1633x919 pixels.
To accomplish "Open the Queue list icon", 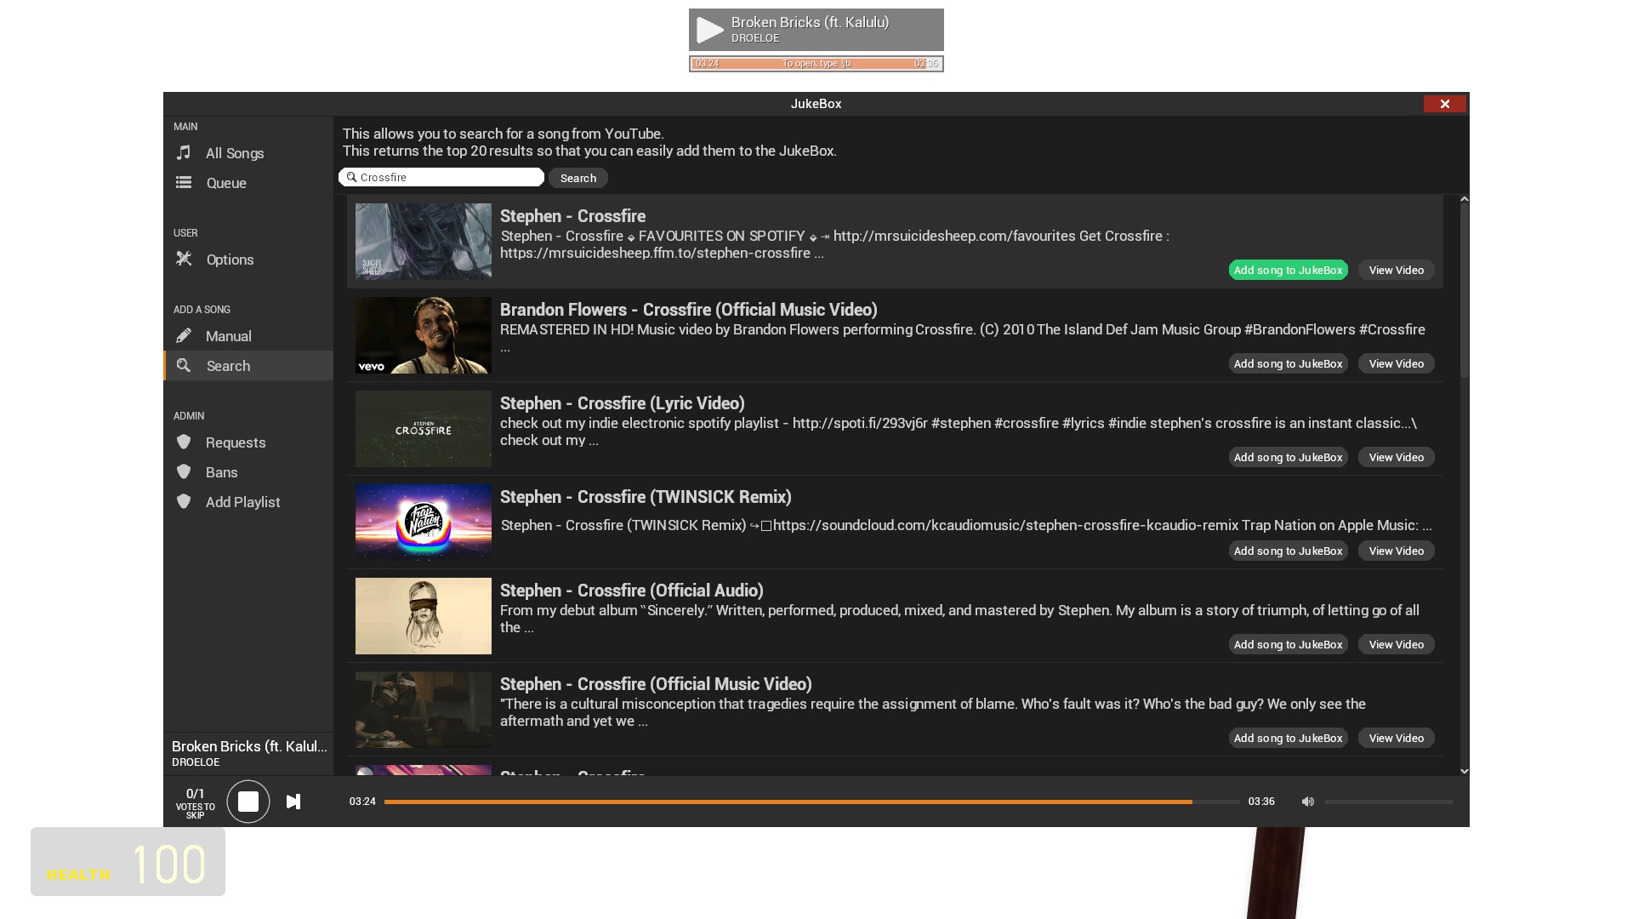I will tap(183, 182).
